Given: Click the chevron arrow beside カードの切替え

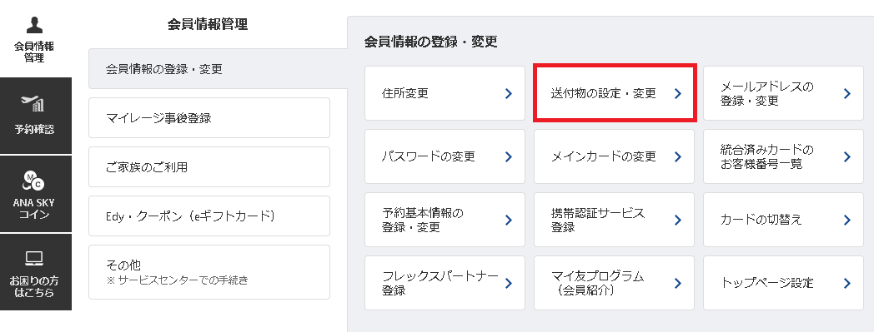Looking at the screenshot, I should tap(846, 220).
